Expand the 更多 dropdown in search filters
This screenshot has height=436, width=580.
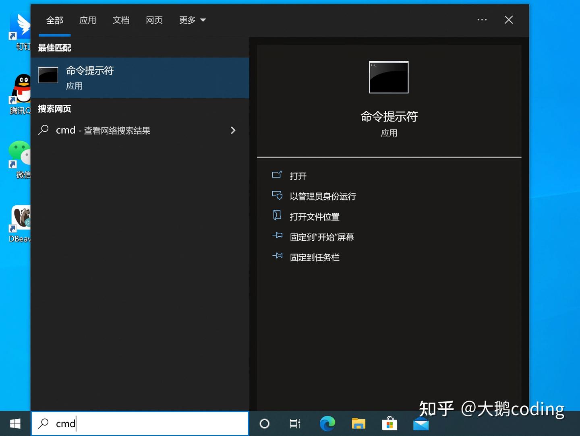pyautogui.click(x=193, y=20)
